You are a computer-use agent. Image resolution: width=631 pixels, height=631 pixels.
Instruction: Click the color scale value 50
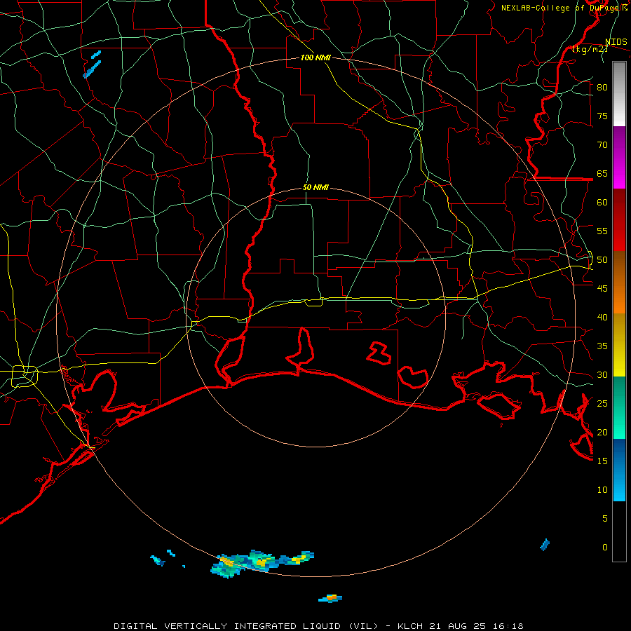(x=602, y=260)
